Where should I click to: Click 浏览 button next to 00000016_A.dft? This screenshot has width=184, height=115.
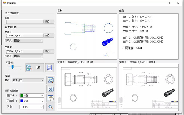(x=49, y=35)
